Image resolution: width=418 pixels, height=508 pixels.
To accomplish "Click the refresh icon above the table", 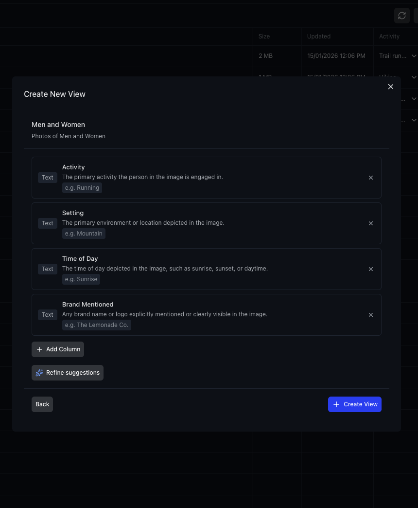I will pos(401,15).
